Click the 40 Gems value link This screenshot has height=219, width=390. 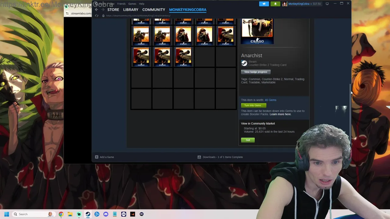271,100
